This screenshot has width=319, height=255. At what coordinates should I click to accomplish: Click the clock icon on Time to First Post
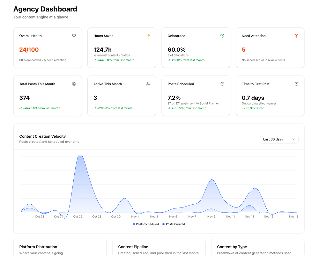[x=296, y=84]
